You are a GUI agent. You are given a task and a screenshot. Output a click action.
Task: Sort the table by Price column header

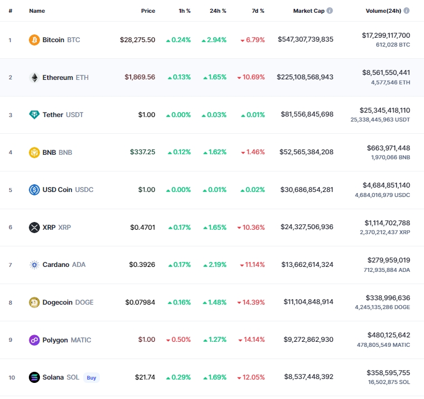[148, 11]
